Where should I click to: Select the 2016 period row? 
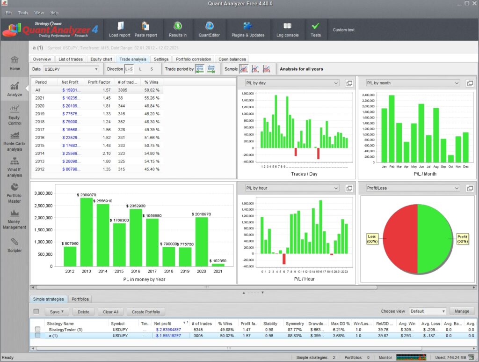[x=98, y=138]
